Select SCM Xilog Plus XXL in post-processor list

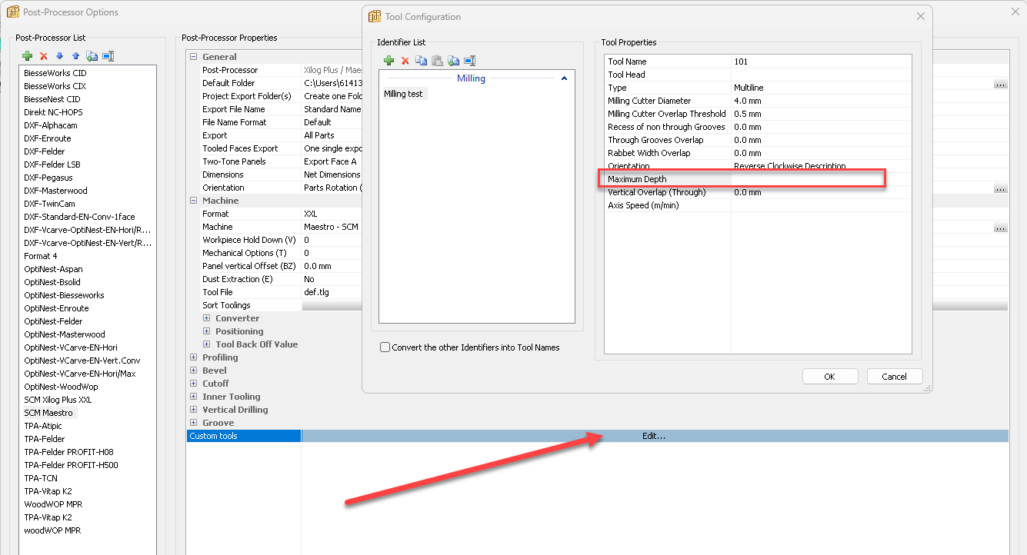58,400
